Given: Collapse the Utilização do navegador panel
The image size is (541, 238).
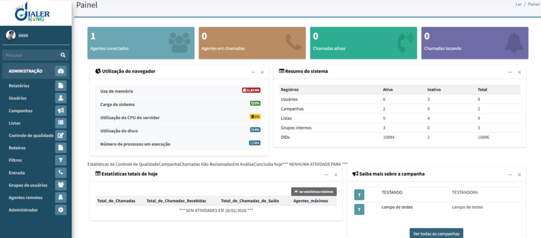Looking at the screenshot, I should click(253, 71).
